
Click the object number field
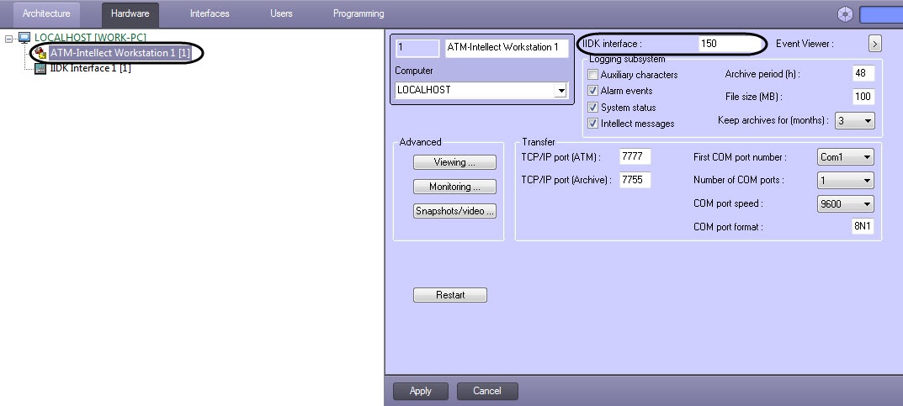pos(417,48)
